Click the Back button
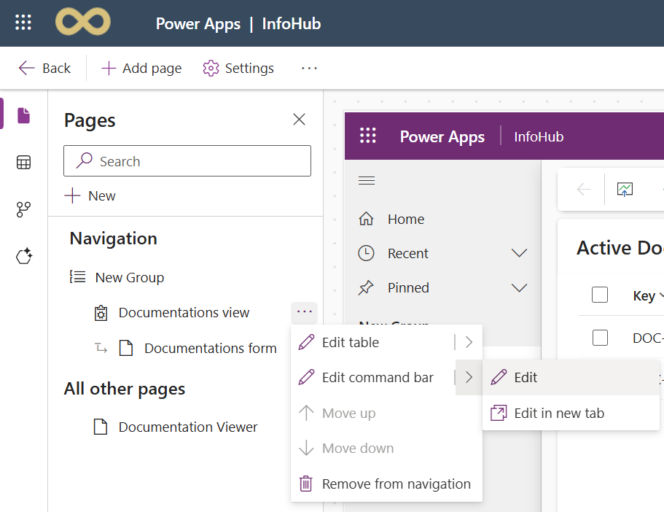Image resolution: width=664 pixels, height=512 pixels. [44, 68]
